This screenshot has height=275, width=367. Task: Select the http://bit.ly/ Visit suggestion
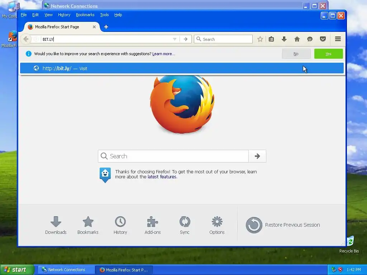click(182, 68)
